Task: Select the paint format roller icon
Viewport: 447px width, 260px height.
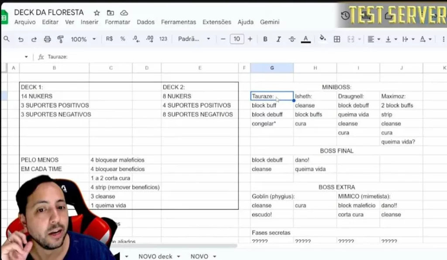Action: [x=61, y=39]
